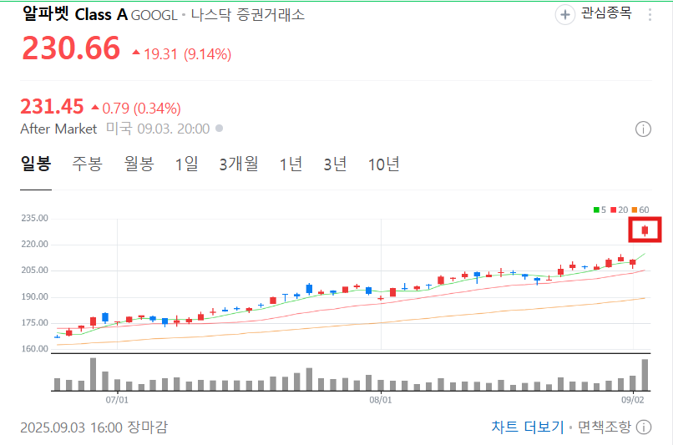Click the 175.00 price axis label
673x445 pixels.
click(x=35, y=323)
